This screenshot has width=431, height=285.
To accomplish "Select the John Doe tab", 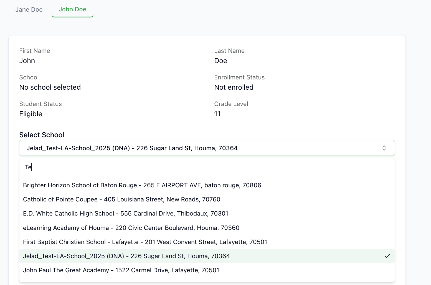I will point(72,9).
